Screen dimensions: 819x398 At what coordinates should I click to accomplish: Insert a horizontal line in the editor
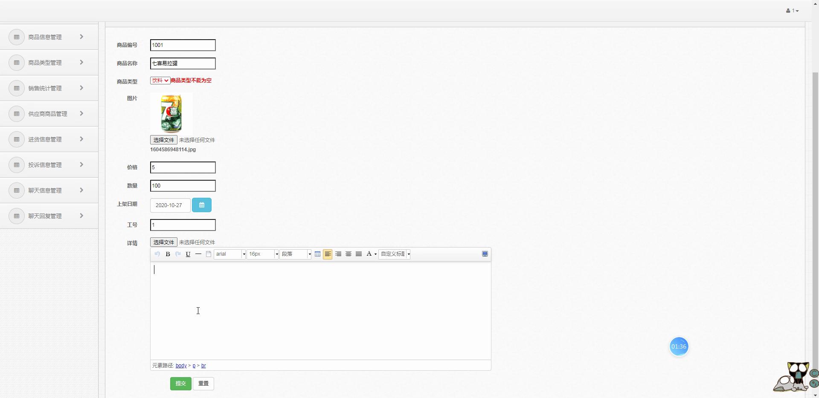point(198,254)
